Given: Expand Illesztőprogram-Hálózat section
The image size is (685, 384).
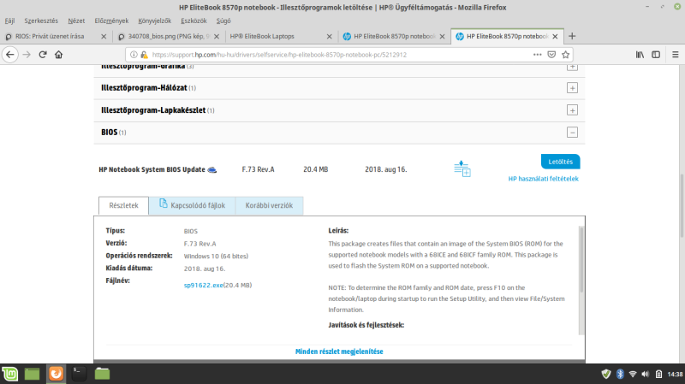Looking at the screenshot, I should (x=572, y=88).
